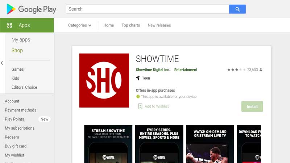Image resolution: width=290 pixels, height=163 pixels.
Task: Open My apps in sidebar
Action: tap(21, 39)
